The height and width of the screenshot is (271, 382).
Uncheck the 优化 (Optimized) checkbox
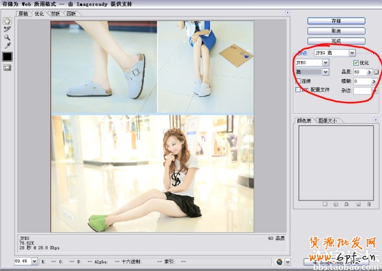tap(356, 63)
